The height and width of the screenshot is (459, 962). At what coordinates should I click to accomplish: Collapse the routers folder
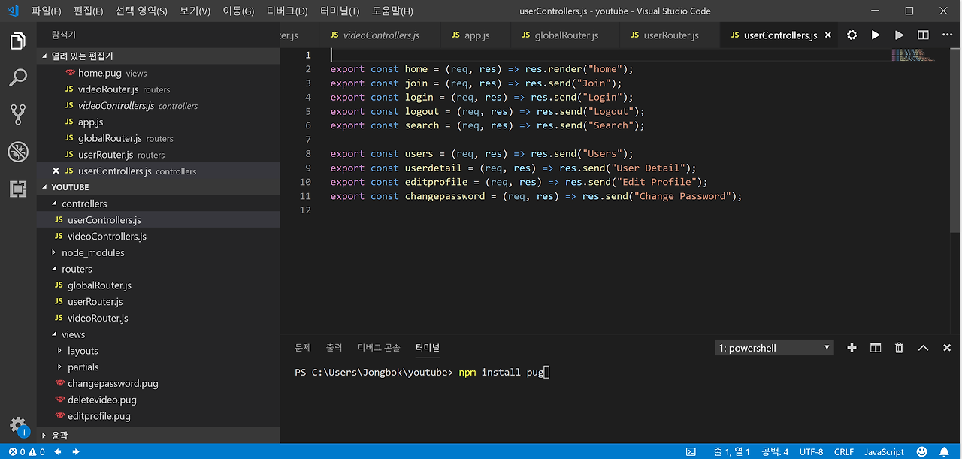(x=159, y=269)
